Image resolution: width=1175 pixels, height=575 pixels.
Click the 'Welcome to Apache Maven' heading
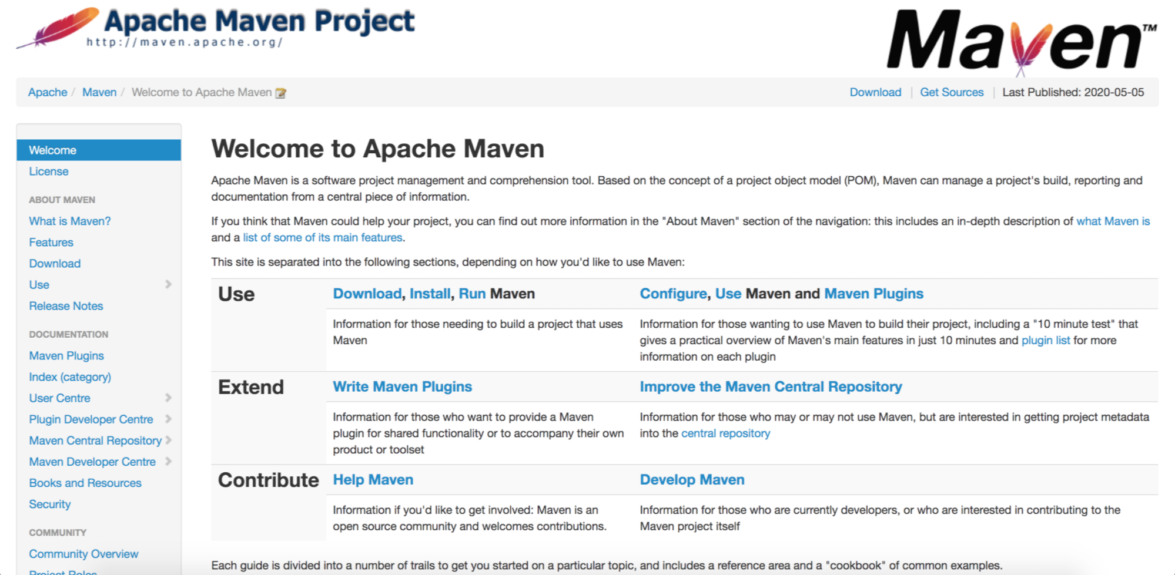pos(377,149)
